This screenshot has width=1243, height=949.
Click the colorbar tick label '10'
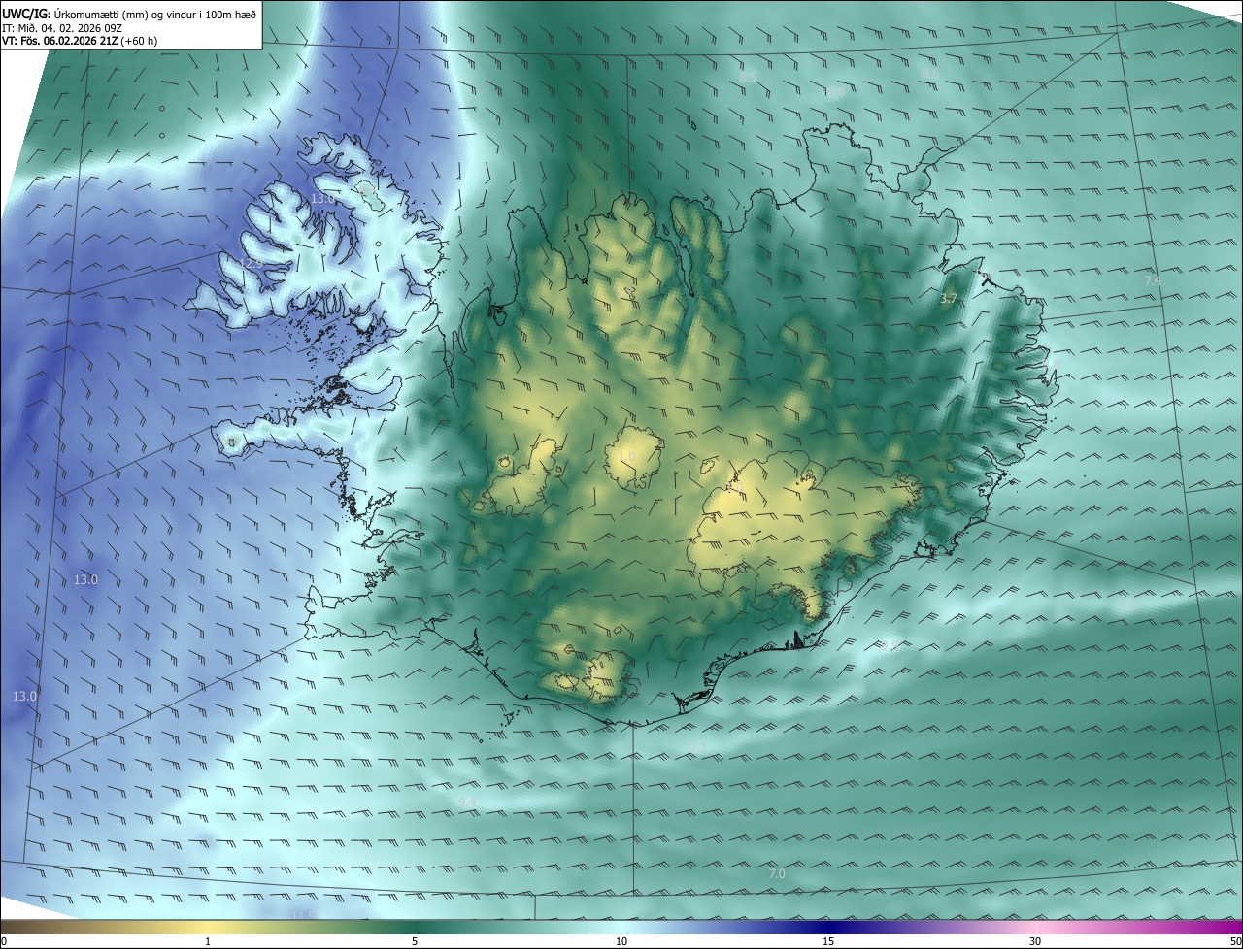click(x=621, y=941)
